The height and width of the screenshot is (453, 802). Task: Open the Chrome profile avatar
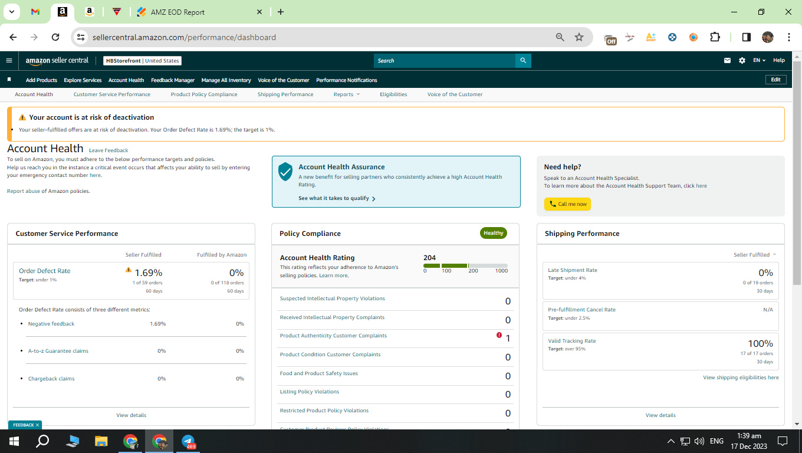click(767, 37)
